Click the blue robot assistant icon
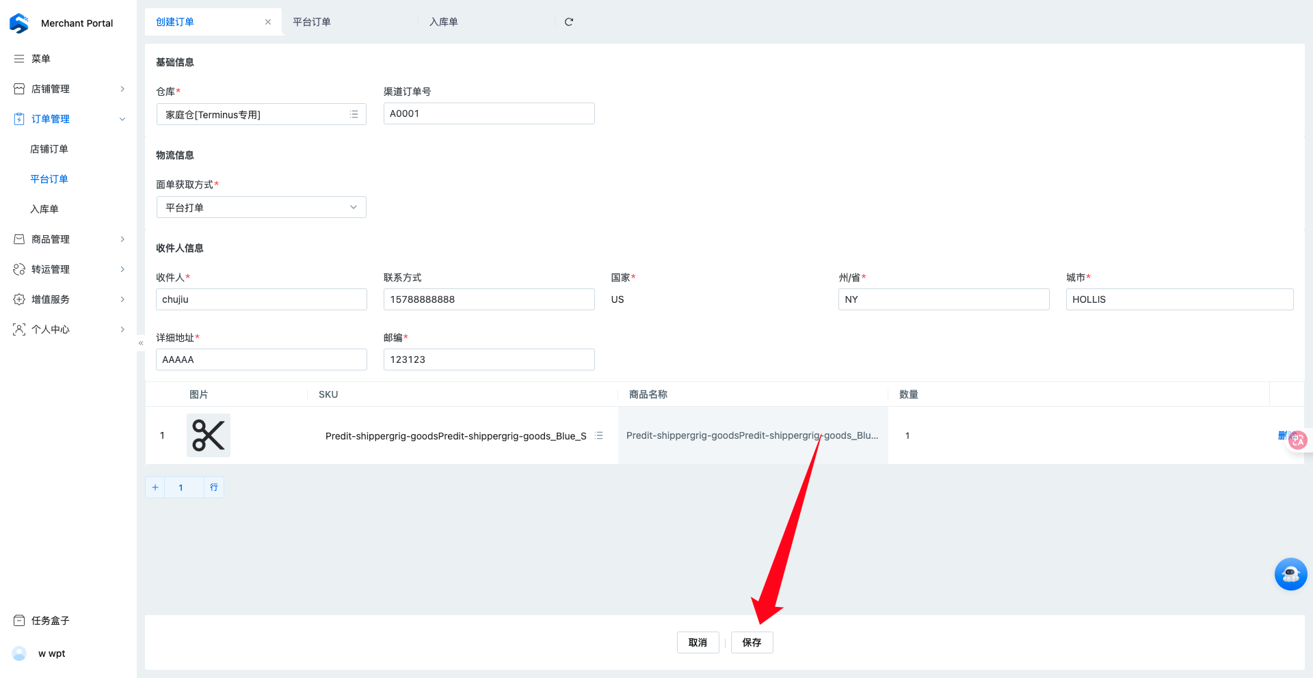Screen dimensions: 1313x678 coord(1290,574)
